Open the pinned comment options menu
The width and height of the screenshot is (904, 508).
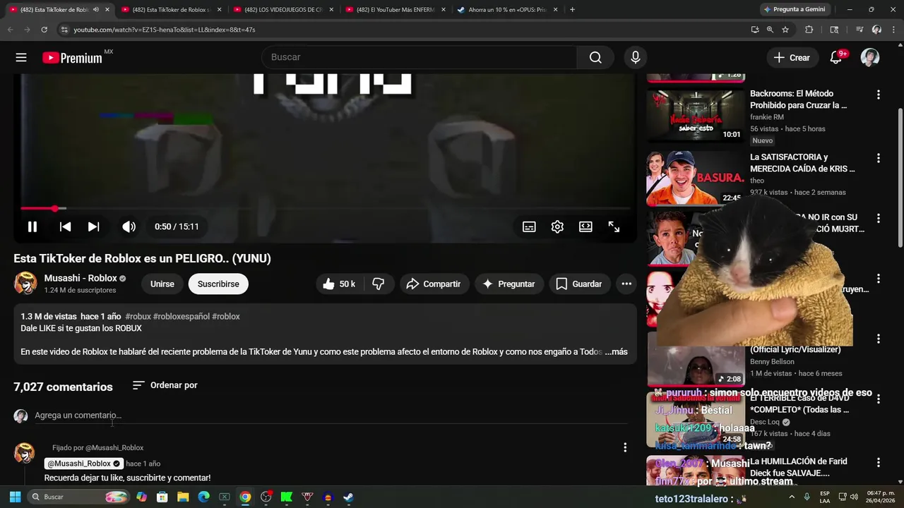coord(625,447)
